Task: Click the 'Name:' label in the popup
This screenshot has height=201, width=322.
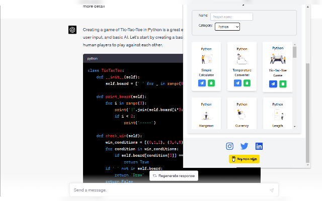Action: [203, 16]
